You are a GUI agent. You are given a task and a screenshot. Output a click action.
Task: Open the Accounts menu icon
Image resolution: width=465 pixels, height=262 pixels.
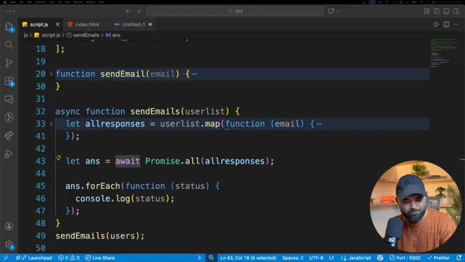[9, 226]
